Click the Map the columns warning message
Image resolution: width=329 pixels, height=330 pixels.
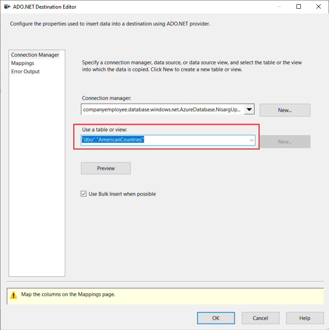click(68, 295)
